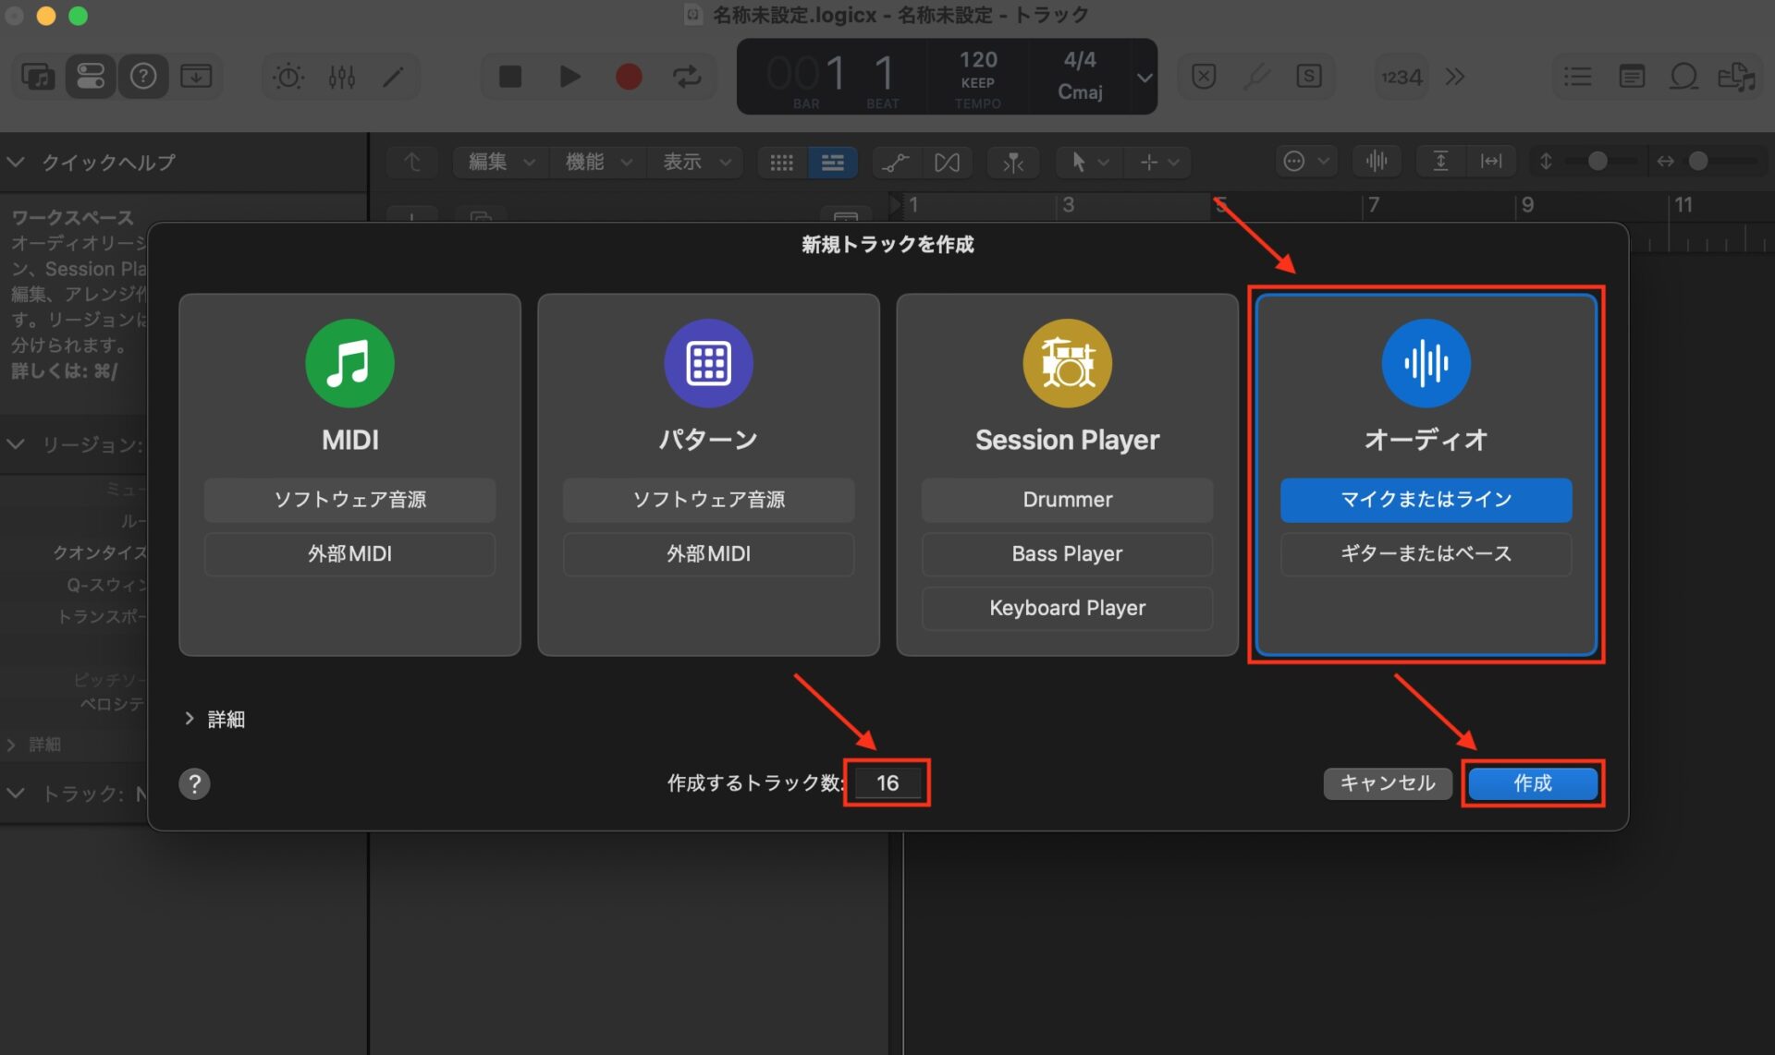Open the snap mode circle dropdown

click(1305, 162)
